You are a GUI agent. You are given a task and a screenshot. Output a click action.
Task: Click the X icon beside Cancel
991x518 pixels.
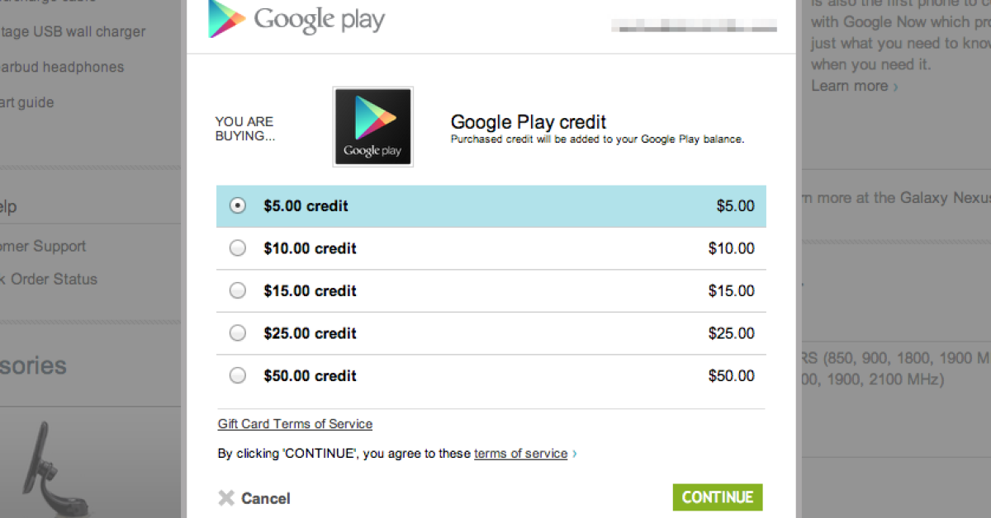point(226,498)
